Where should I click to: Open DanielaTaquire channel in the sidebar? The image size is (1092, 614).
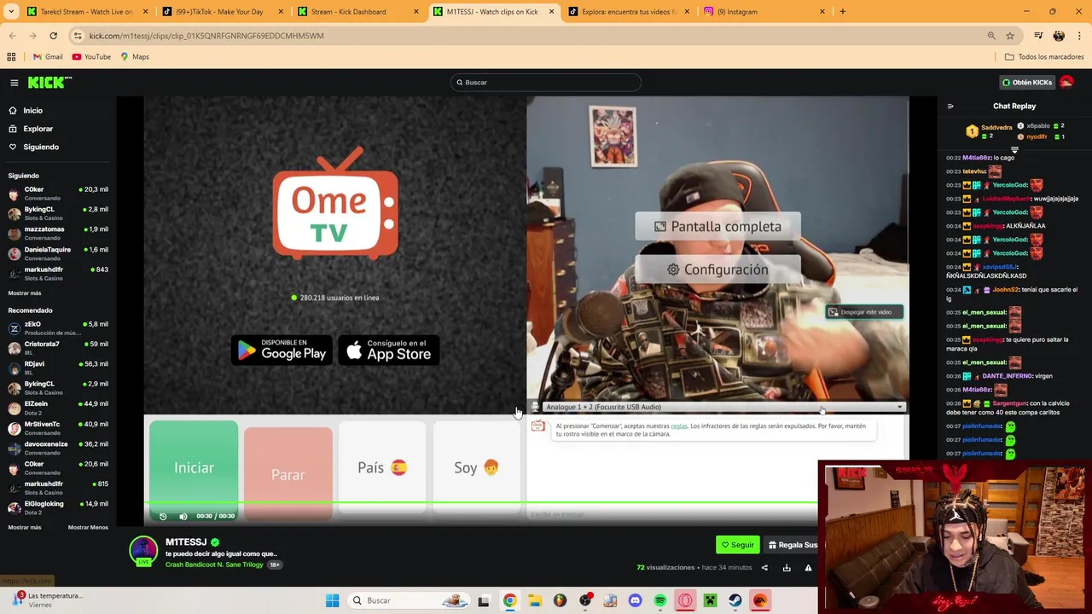coord(58,253)
